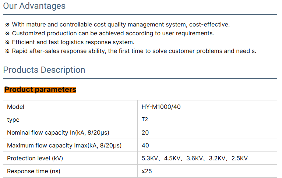Select the "T2" type value cell
The image size is (282, 178).
point(145,120)
